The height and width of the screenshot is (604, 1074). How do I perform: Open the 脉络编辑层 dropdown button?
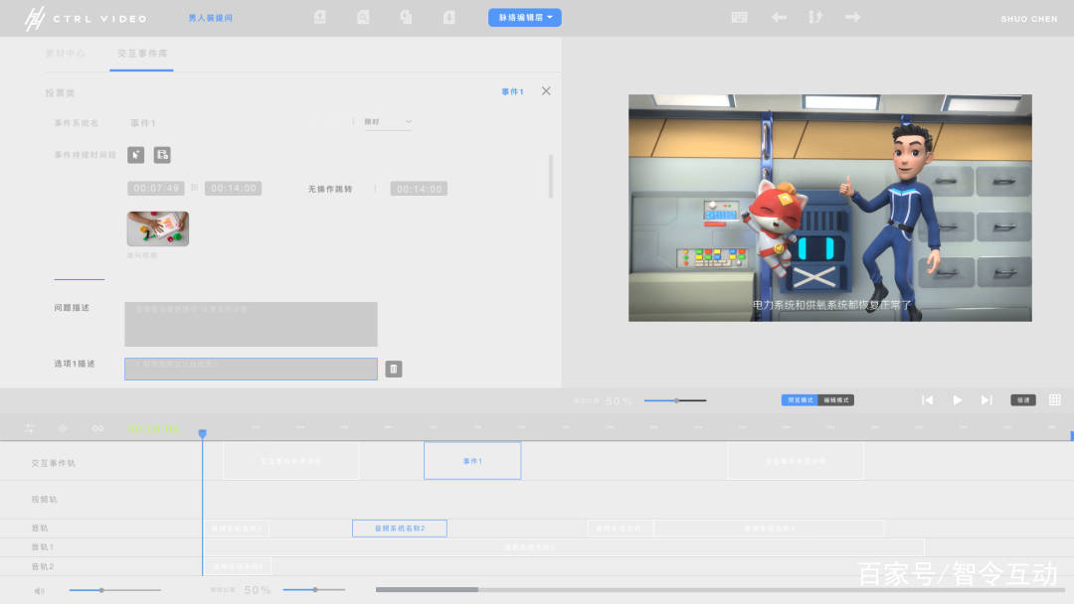(525, 18)
